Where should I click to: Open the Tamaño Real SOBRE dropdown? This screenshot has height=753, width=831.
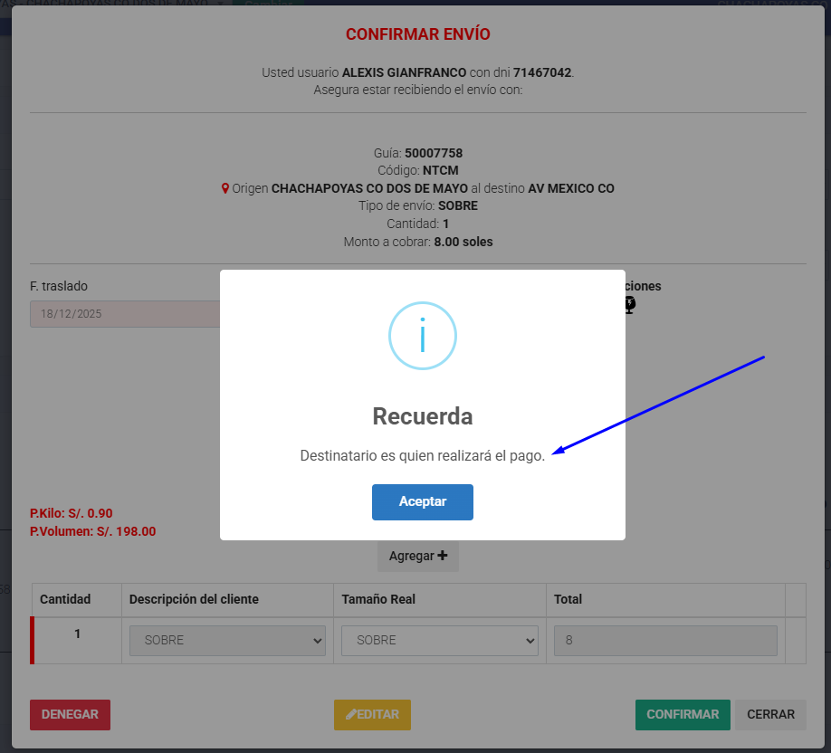tap(439, 640)
